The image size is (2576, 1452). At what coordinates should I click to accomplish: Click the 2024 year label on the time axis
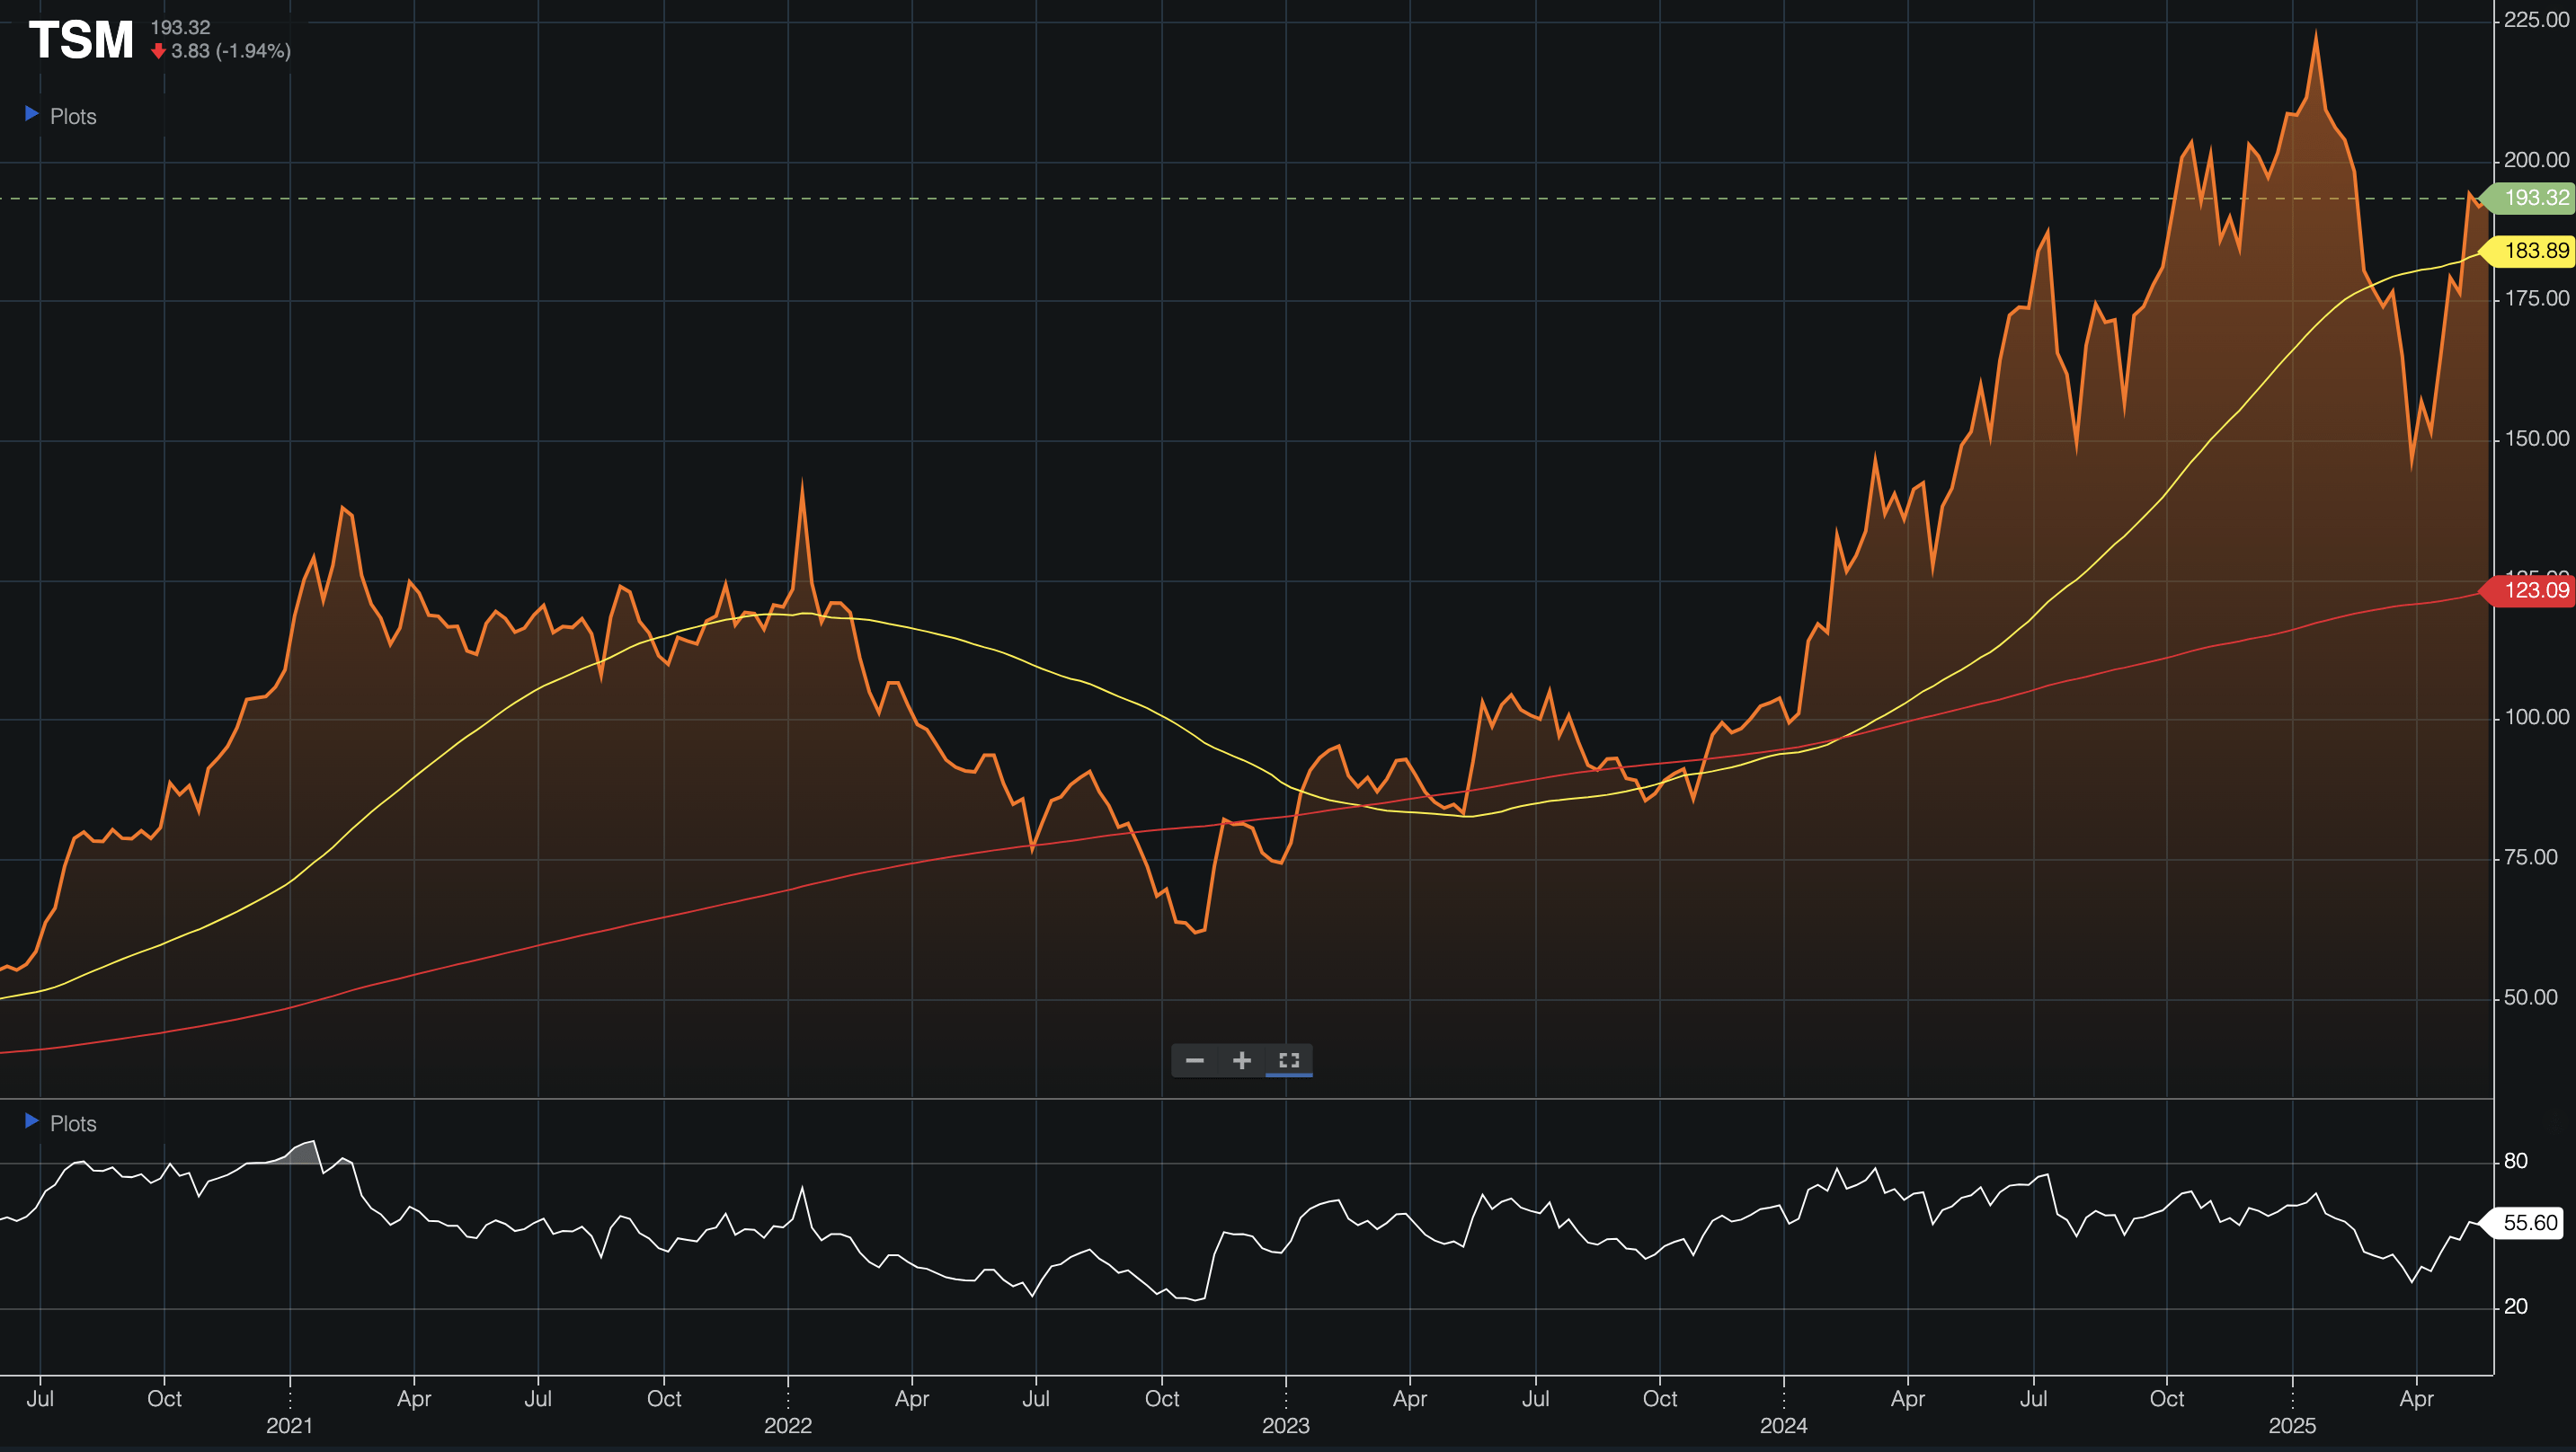[x=1783, y=1425]
